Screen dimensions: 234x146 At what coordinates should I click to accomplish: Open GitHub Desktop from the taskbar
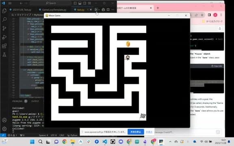(113, 142)
